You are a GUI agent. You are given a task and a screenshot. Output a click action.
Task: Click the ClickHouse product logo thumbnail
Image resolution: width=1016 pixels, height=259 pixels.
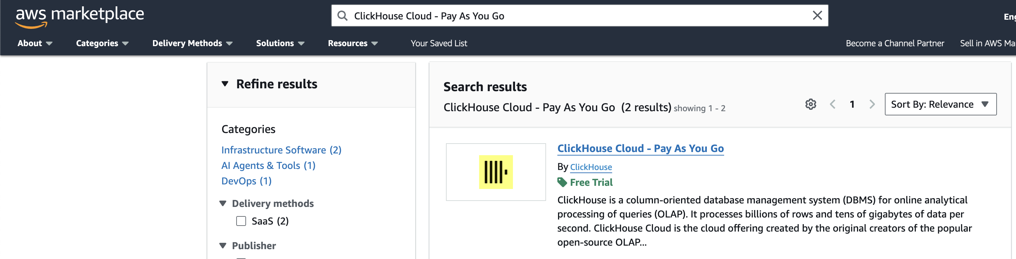pos(496,172)
